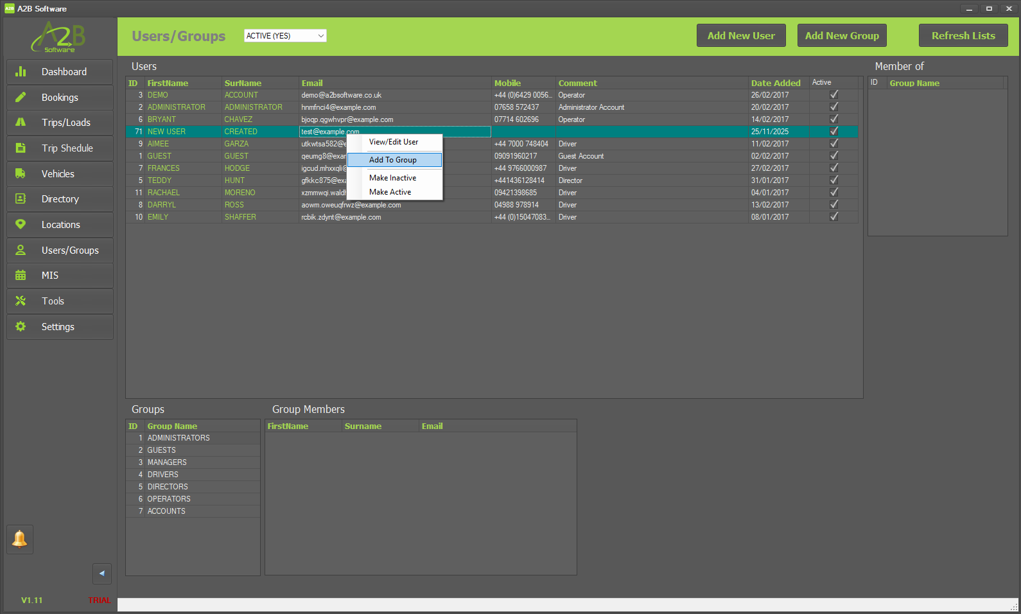Select the DRIVERS group in Groups list

[x=163, y=475]
